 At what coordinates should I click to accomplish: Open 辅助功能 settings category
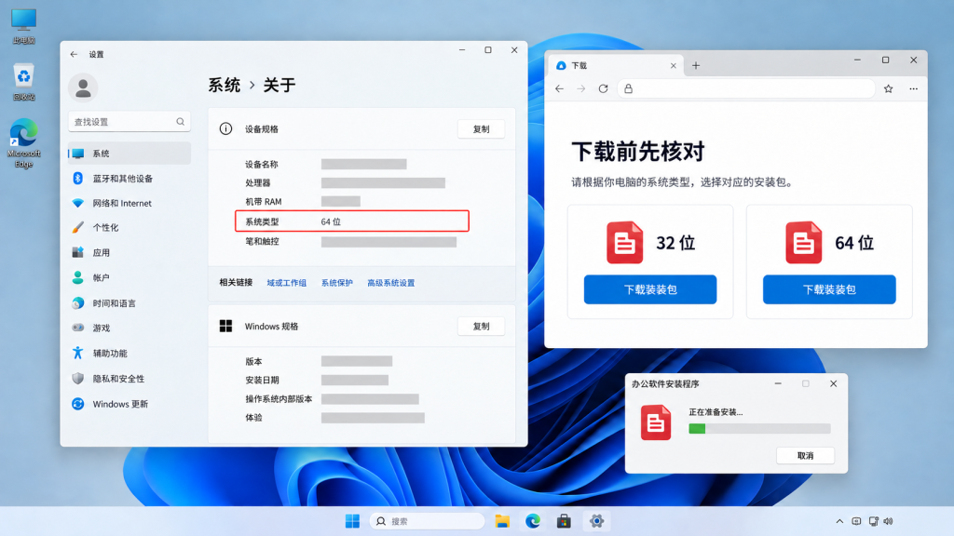coord(129,353)
